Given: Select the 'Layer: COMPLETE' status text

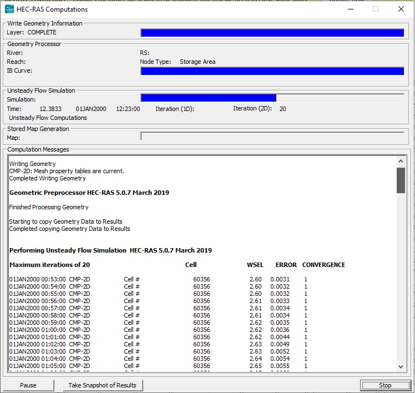Looking at the screenshot, I should pyautogui.click(x=32, y=32).
